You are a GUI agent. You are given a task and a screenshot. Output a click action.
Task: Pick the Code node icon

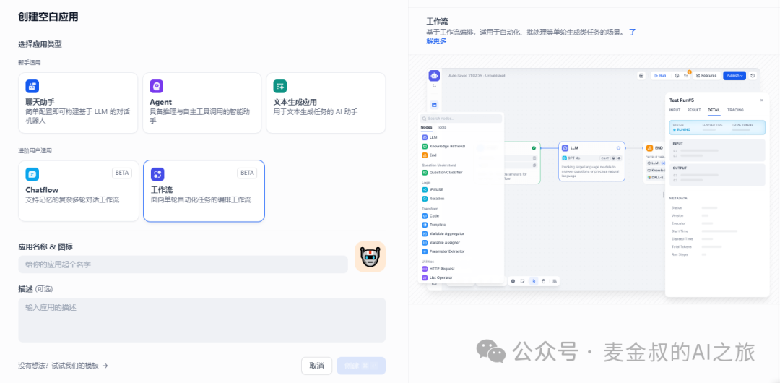click(x=425, y=216)
